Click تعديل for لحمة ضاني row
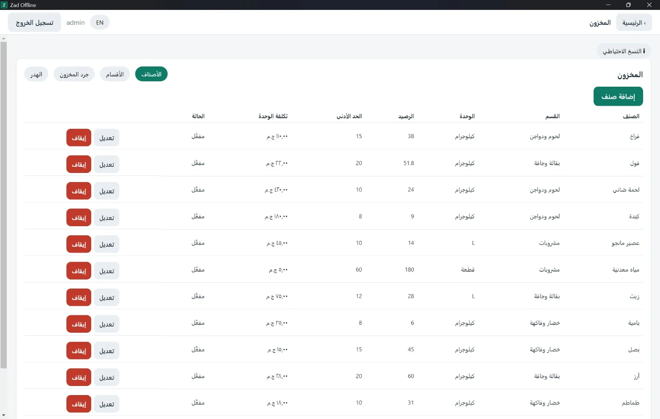660x419 pixels. (x=106, y=191)
